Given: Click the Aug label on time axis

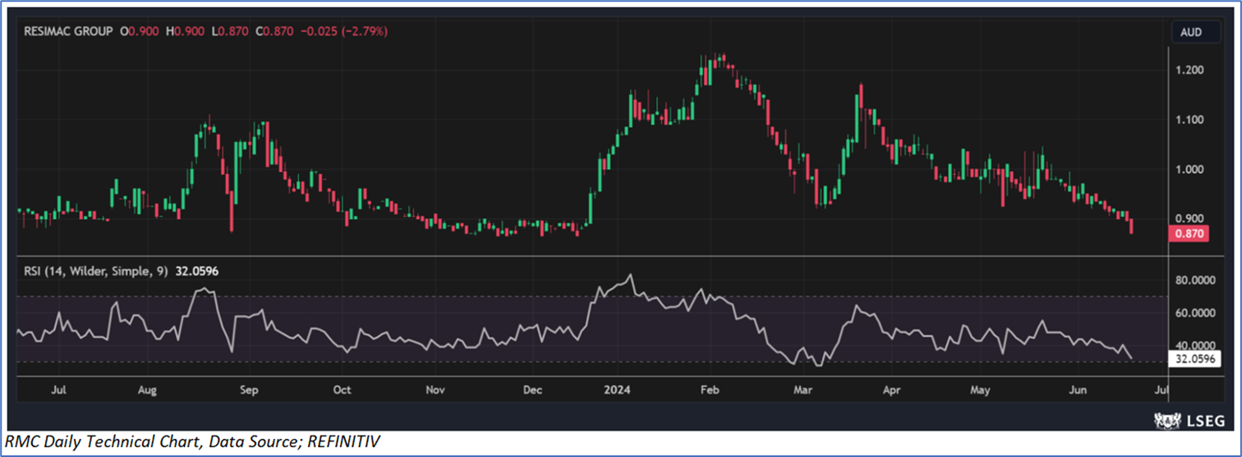Looking at the screenshot, I should point(148,391).
